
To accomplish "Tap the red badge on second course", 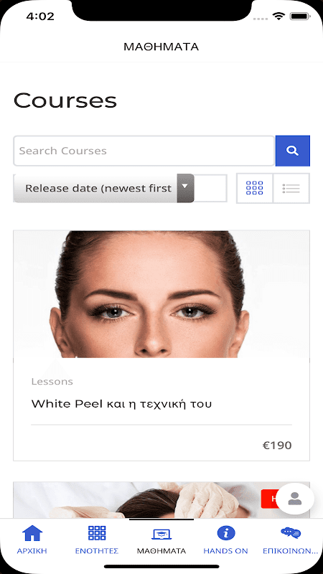I will point(268,499).
